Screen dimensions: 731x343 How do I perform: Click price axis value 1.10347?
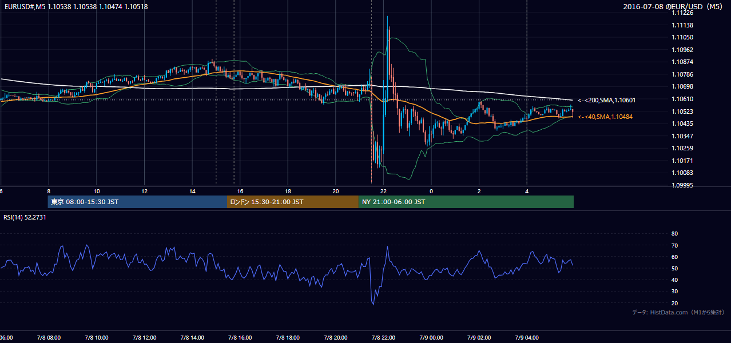point(684,136)
